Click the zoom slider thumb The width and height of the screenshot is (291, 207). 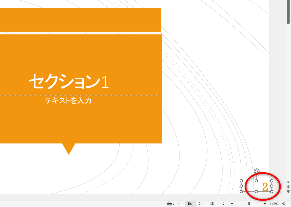tap(249, 203)
